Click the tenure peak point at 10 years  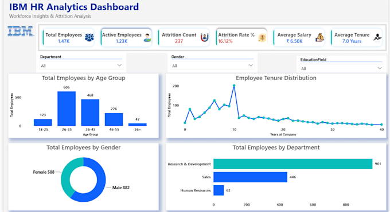234,86
